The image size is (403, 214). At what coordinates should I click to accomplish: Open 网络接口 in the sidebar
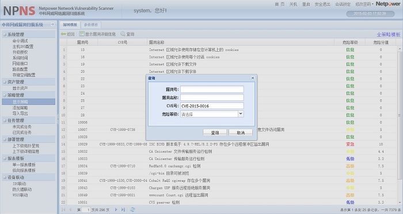pos(20,64)
